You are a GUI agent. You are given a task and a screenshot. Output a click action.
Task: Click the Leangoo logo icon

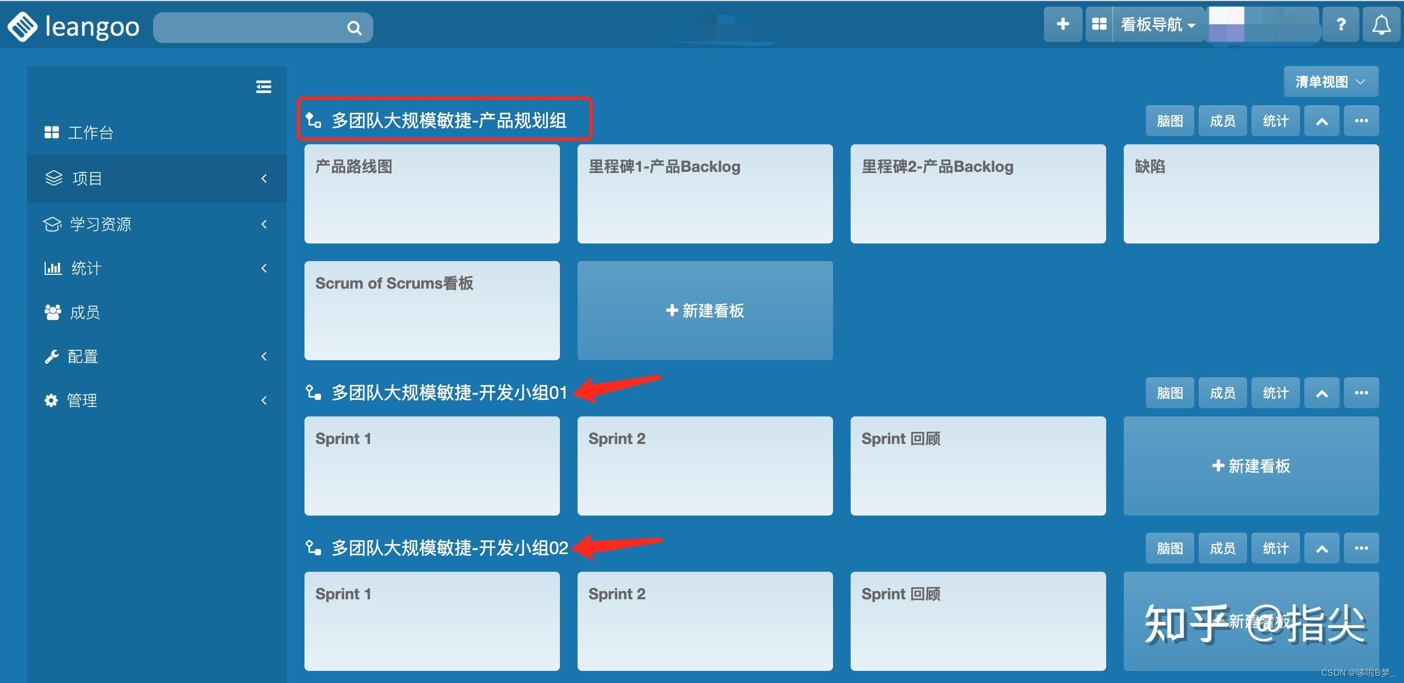[23, 26]
